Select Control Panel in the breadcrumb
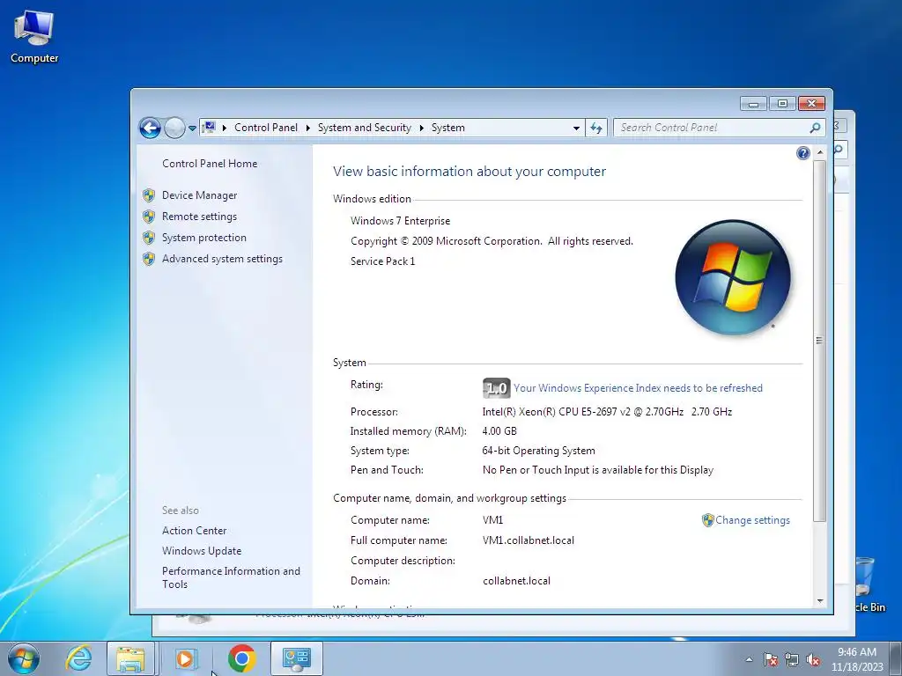 pos(266,128)
